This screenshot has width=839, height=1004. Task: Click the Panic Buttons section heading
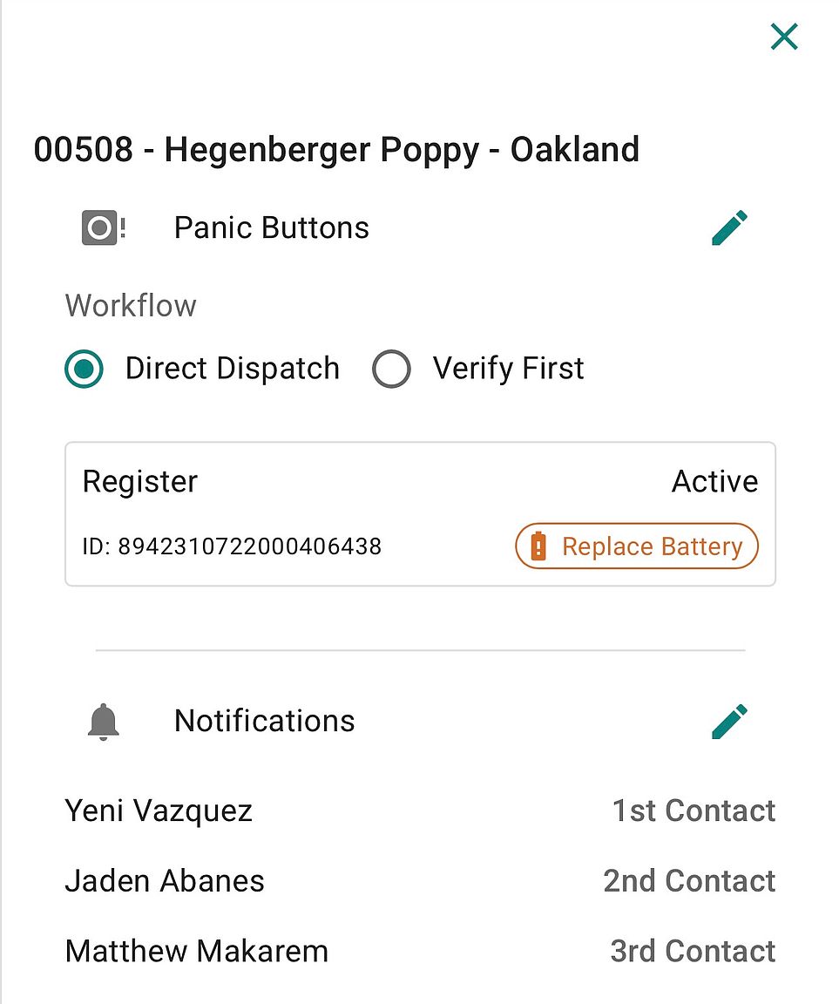click(271, 227)
